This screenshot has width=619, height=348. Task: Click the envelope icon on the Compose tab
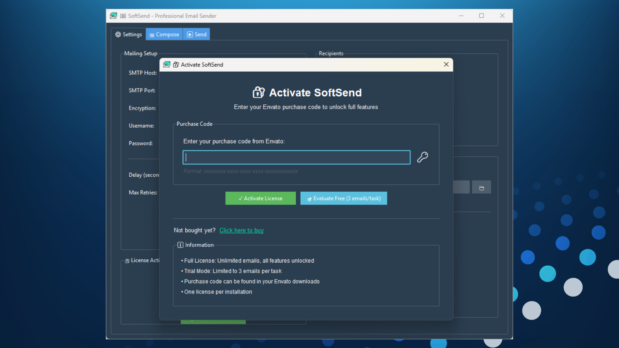click(x=152, y=34)
